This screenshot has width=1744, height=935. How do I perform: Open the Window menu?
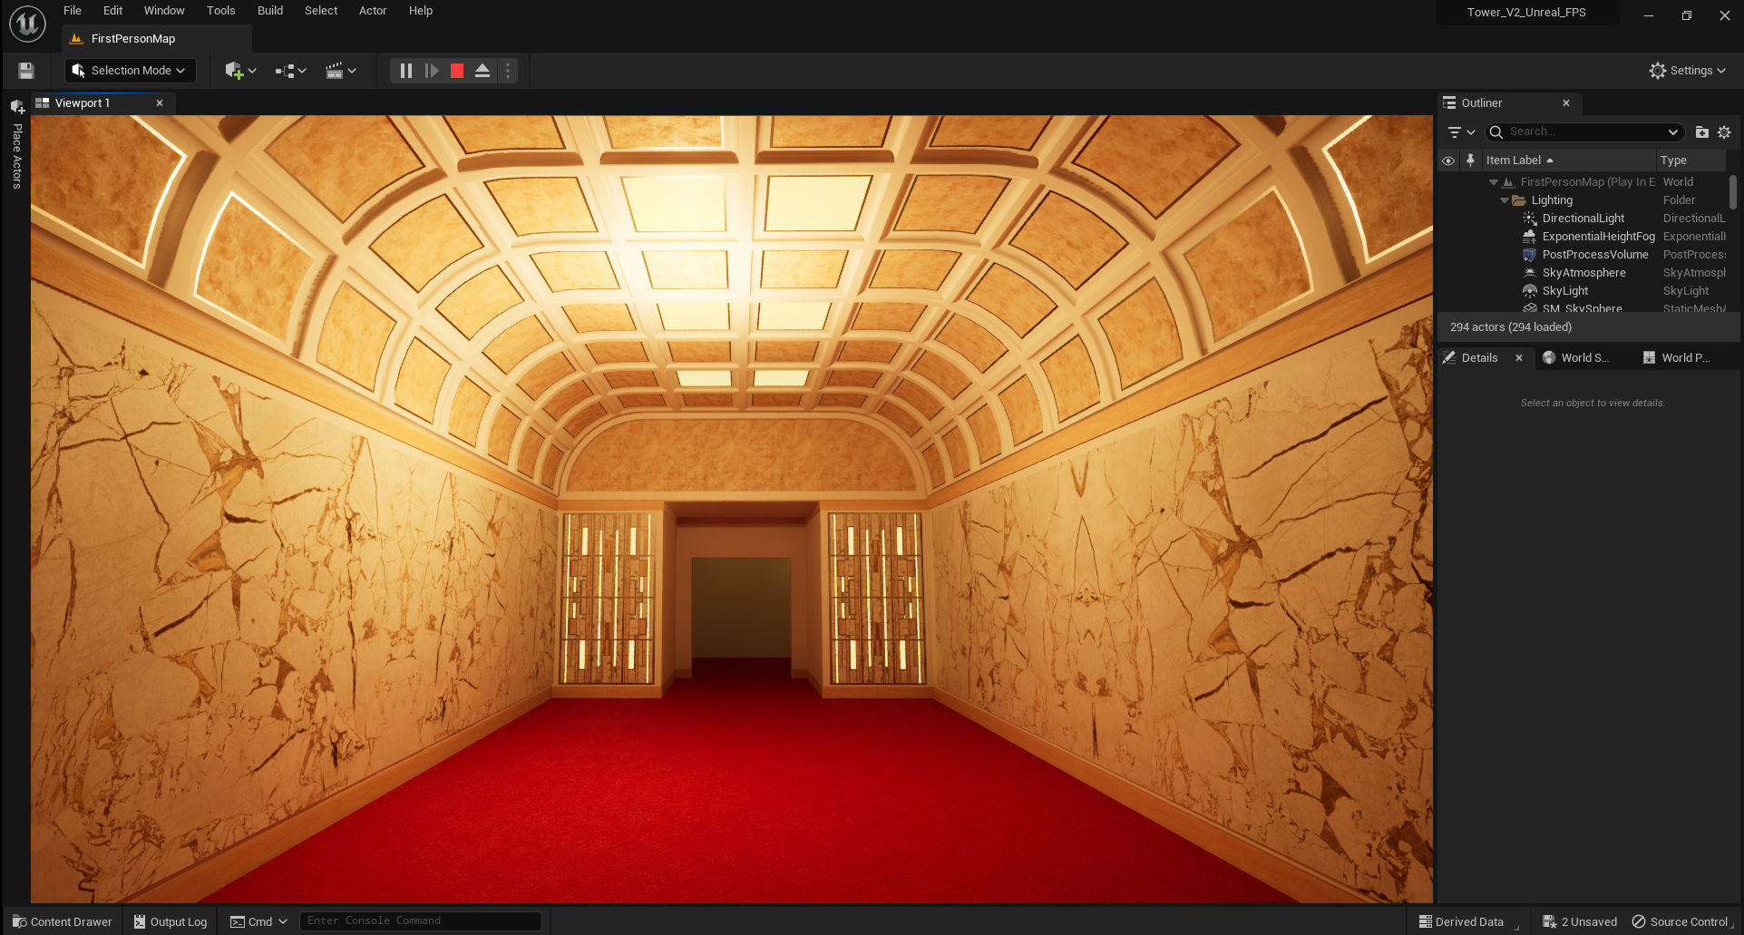[x=164, y=11]
